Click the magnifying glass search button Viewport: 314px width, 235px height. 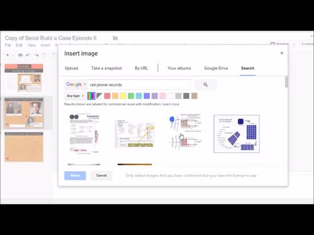pyautogui.click(x=205, y=85)
